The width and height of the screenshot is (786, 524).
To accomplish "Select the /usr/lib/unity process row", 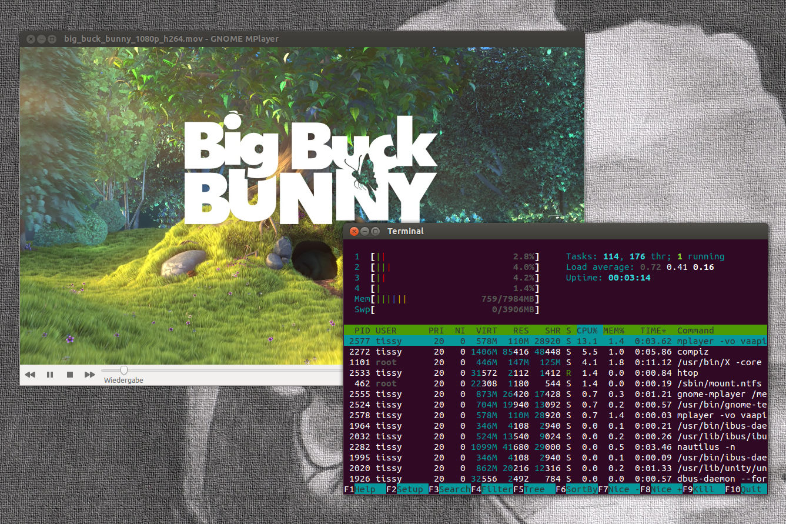I will click(x=556, y=468).
